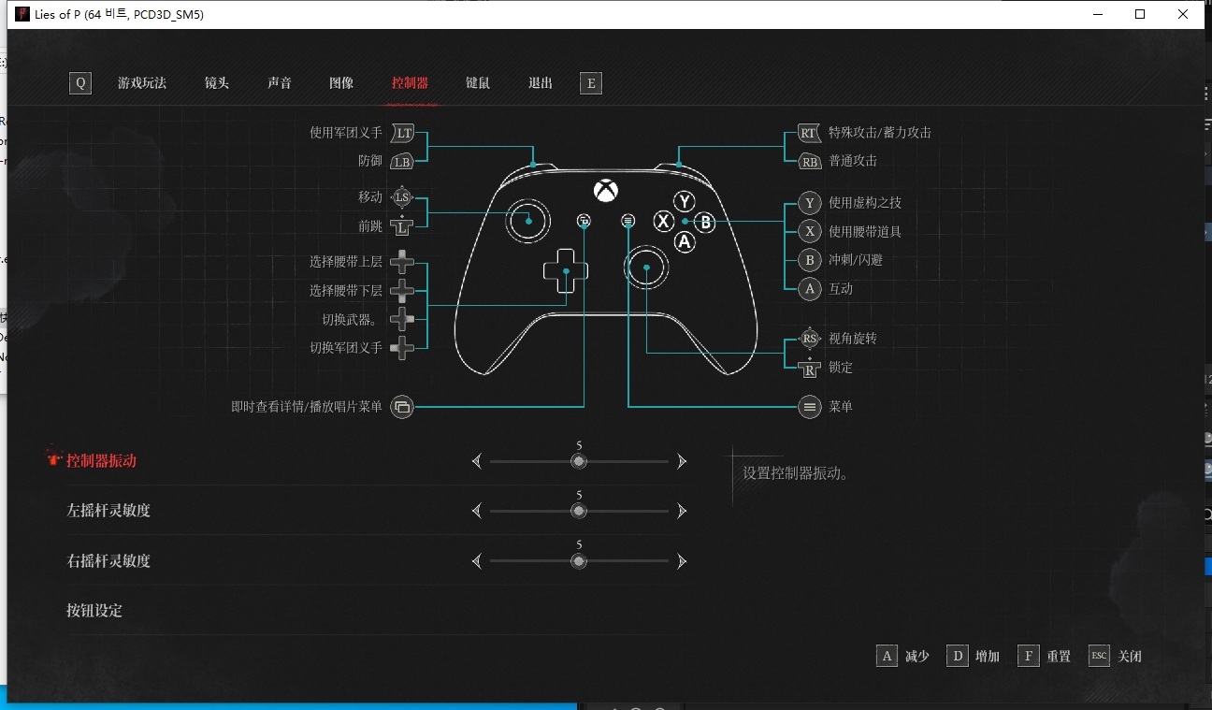
Task: Click Y button icon beside 使用虚构之技
Action: click(810, 203)
